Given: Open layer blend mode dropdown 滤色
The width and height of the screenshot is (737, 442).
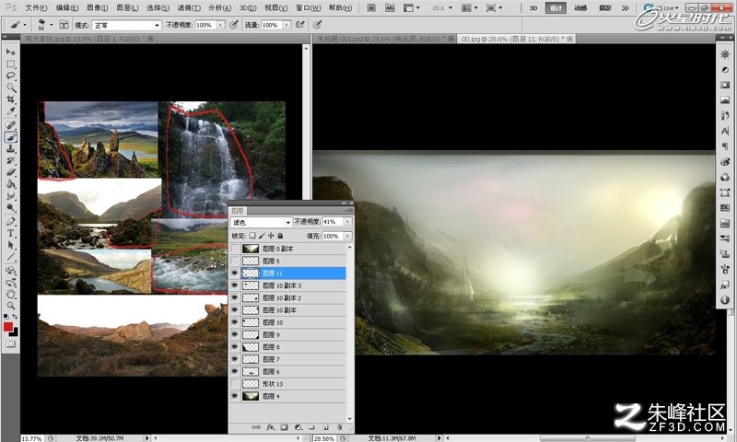Looking at the screenshot, I should coord(262,222).
